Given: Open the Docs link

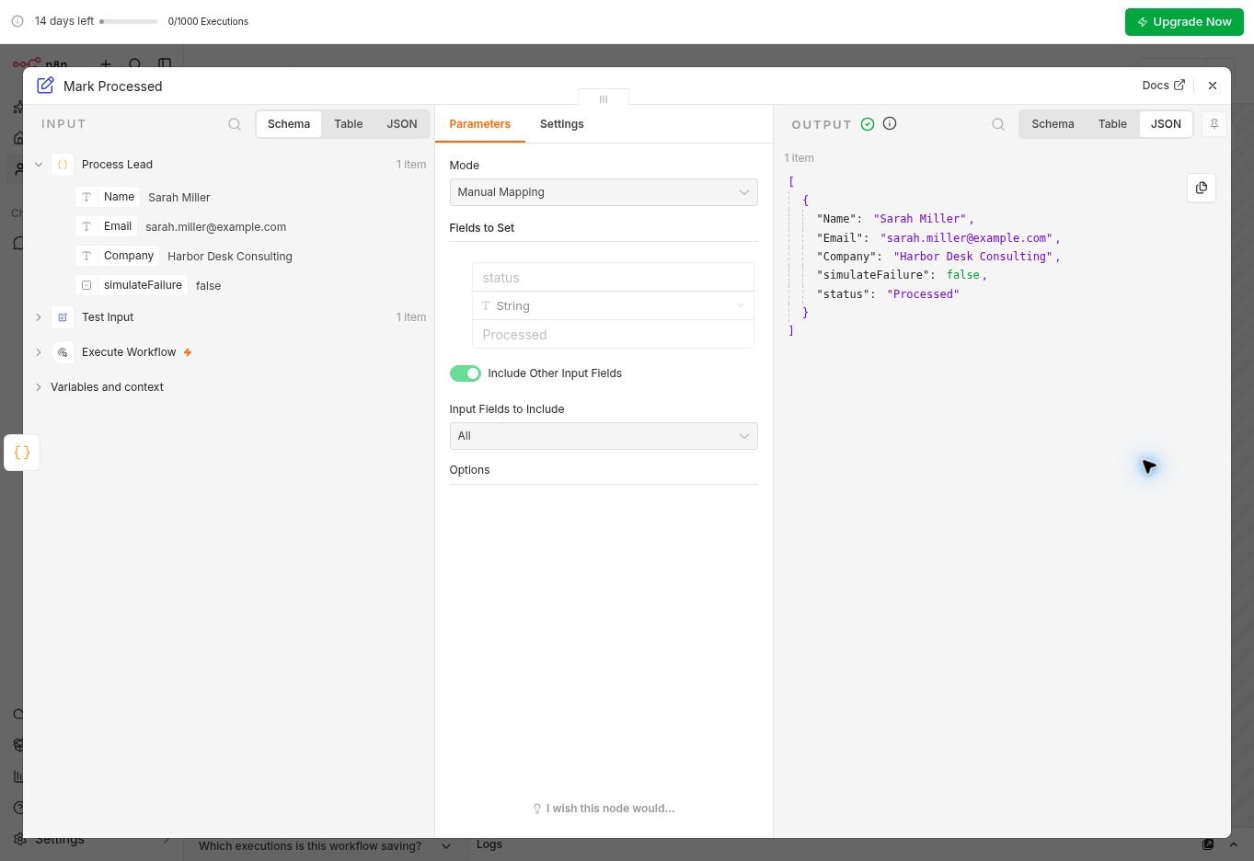Looking at the screenshot, I should point(1163,86).
